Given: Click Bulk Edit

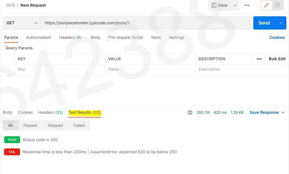Looking at the screenshot, I should pos(277,59).
